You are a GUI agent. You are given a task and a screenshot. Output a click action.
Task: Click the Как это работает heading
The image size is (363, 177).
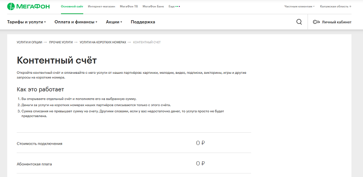(40, 89)
